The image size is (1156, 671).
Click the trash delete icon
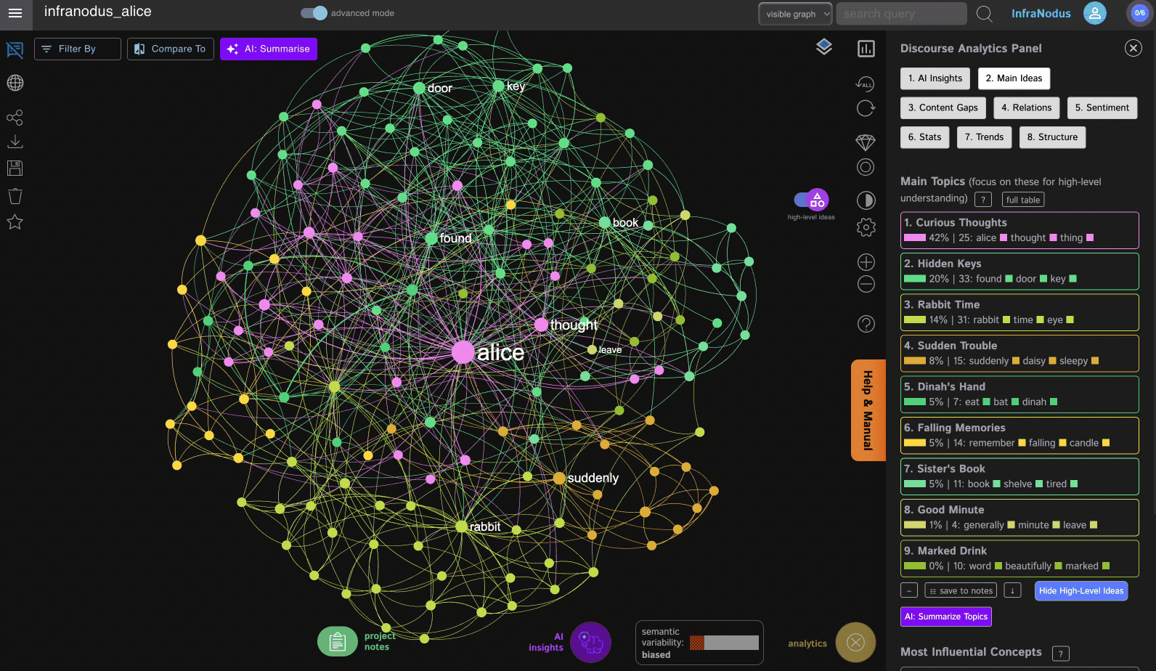[x=15, y=196]
